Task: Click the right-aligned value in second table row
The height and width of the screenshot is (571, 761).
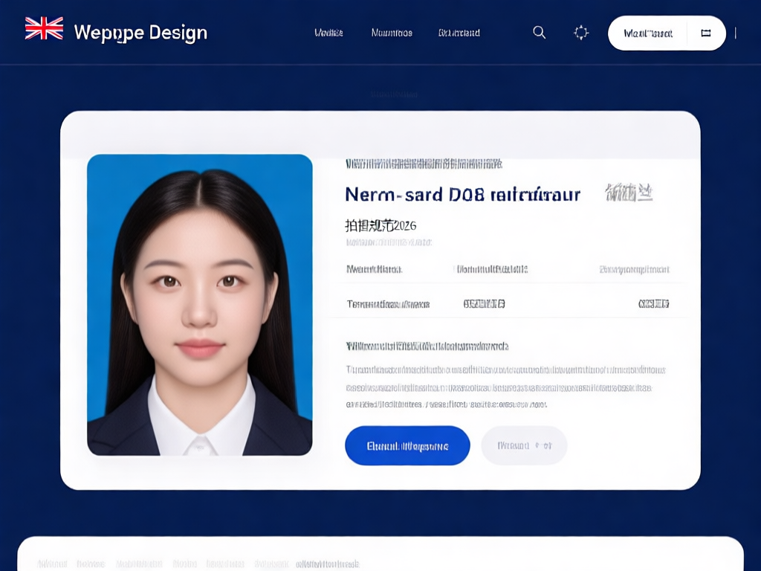Action: click(654, 304)
